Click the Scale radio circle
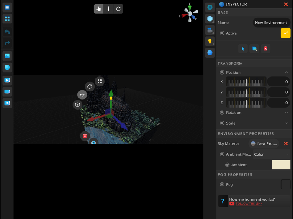The width and height of the screenshot is (293, 219). 222,123
